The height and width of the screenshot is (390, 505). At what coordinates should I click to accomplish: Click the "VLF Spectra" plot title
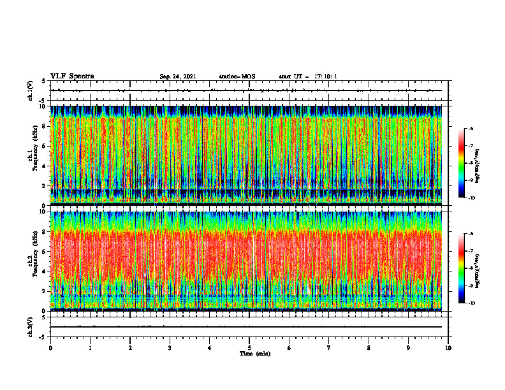coord(72,76)
